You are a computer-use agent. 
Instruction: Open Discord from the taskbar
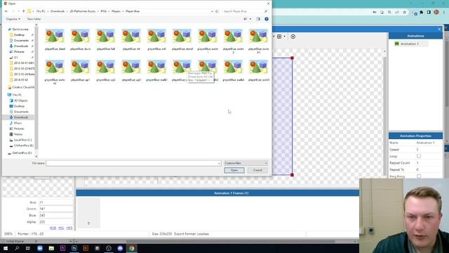[120, 248]
